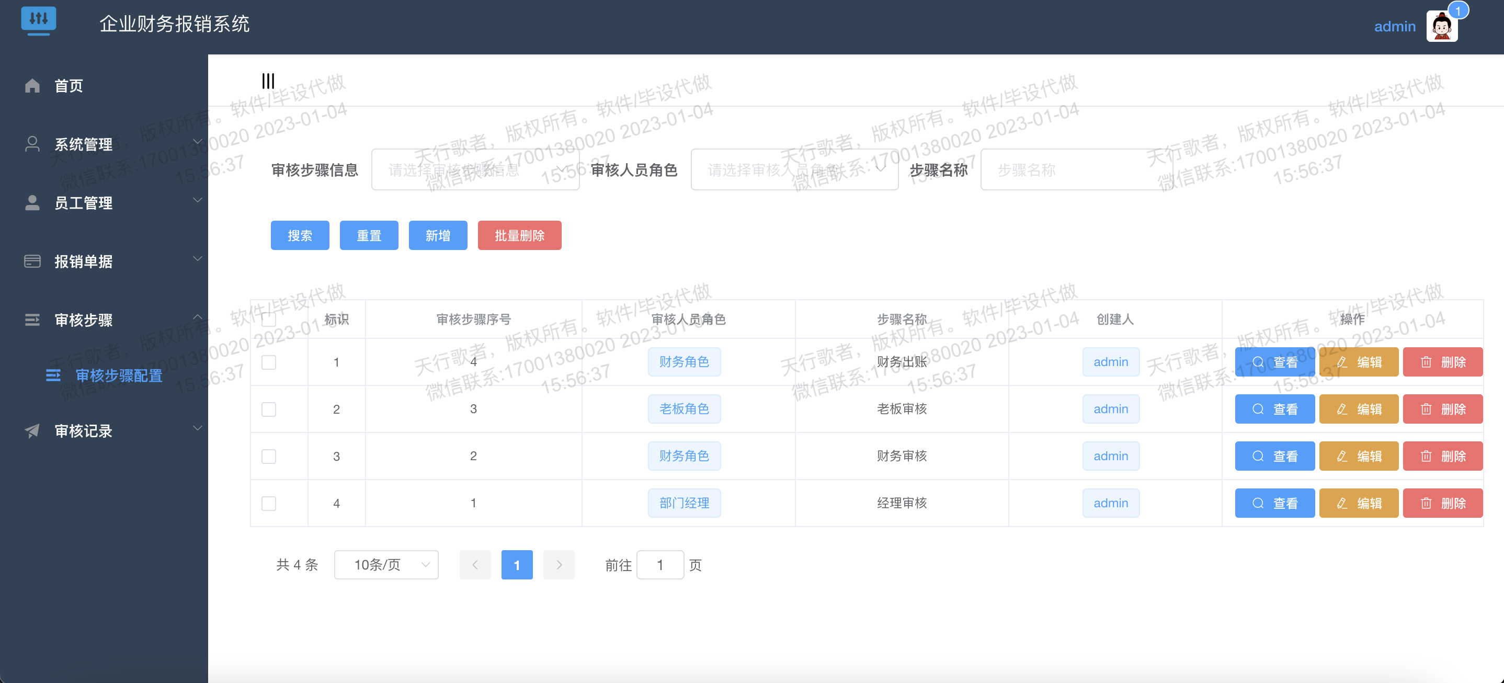Click the sidebar collapse icon above the table
This screenshot has height=683, width=1504.
click(x=269, y=81)
